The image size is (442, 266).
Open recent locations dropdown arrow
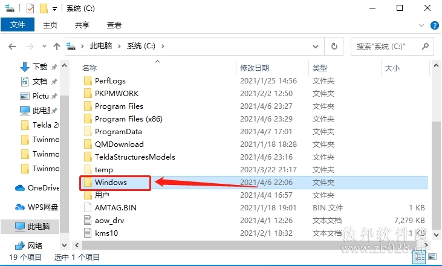[44, 46]
